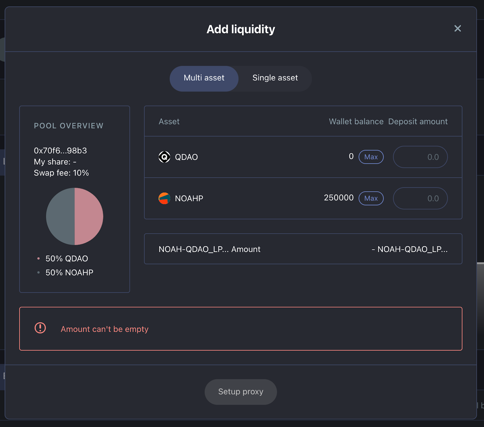Viewport: 484px width, 427px height.
Task: Click the gray NOAHP legend dot
Action: pyautogui.click(x=38, y=272)
